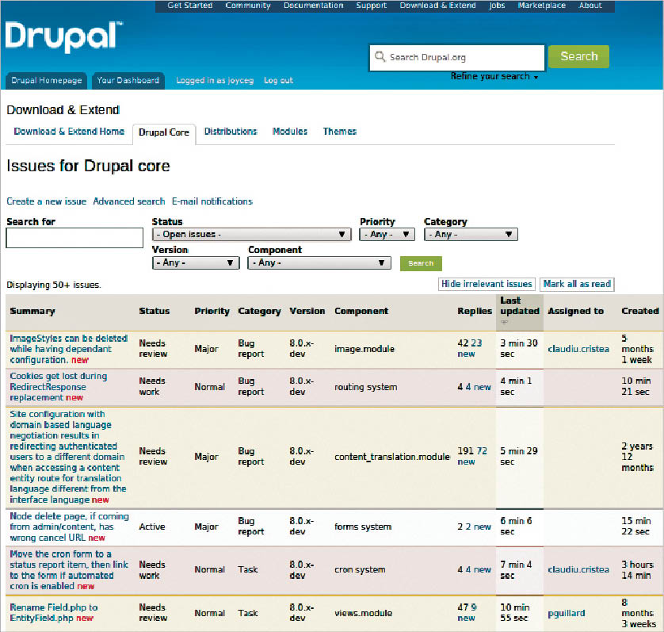Open pguillard assignee link
The image size is (664, 632).
pos(567,613)
